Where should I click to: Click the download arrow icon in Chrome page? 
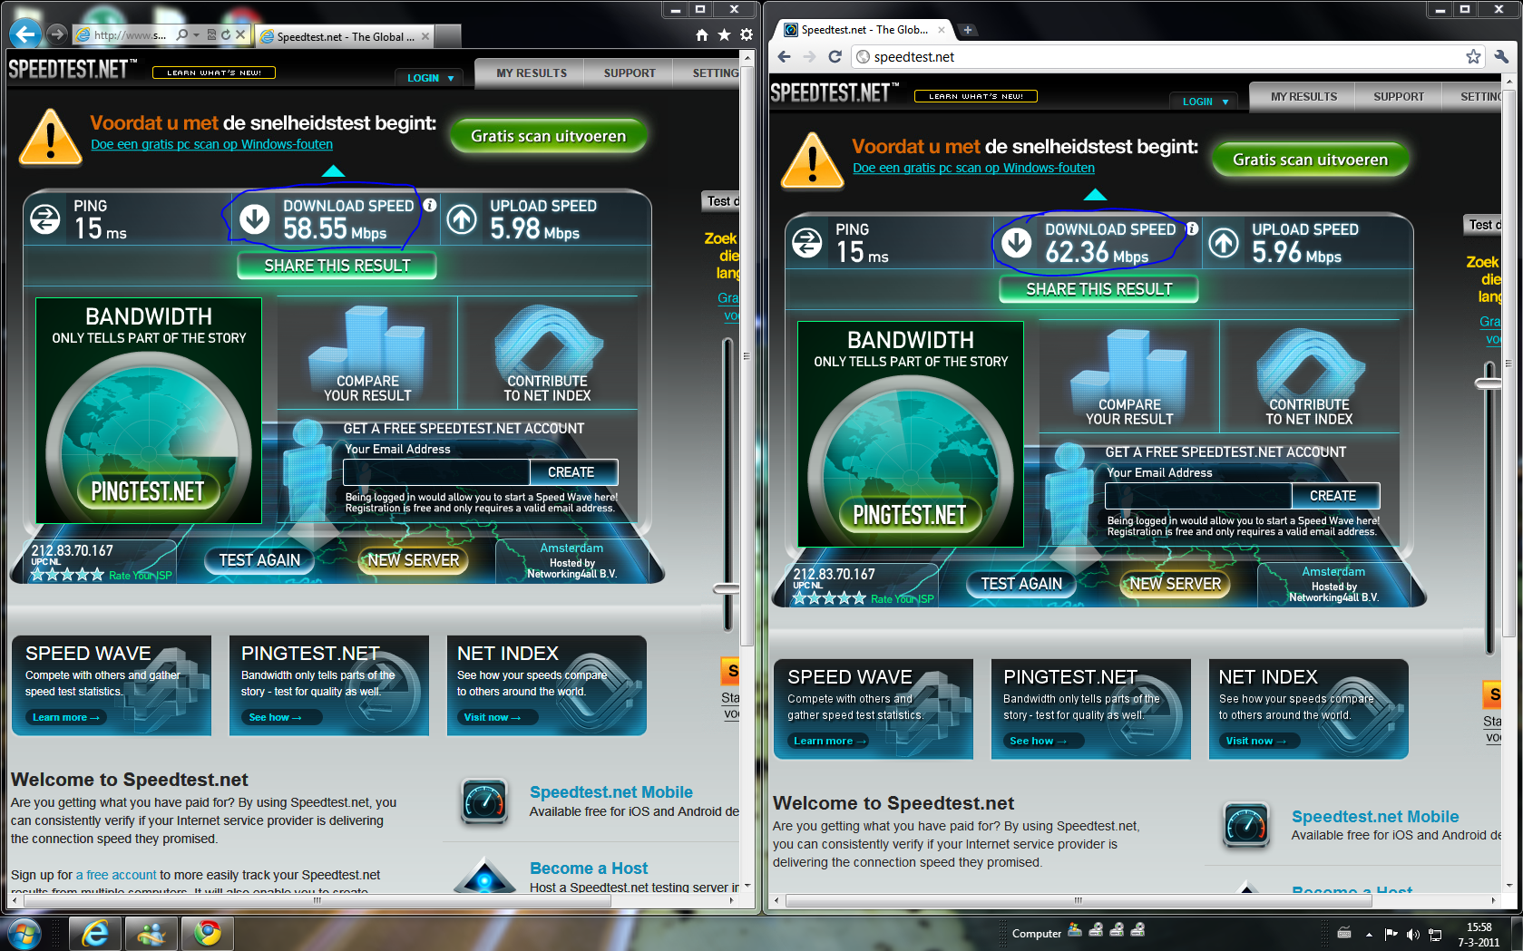(1017, 242)
